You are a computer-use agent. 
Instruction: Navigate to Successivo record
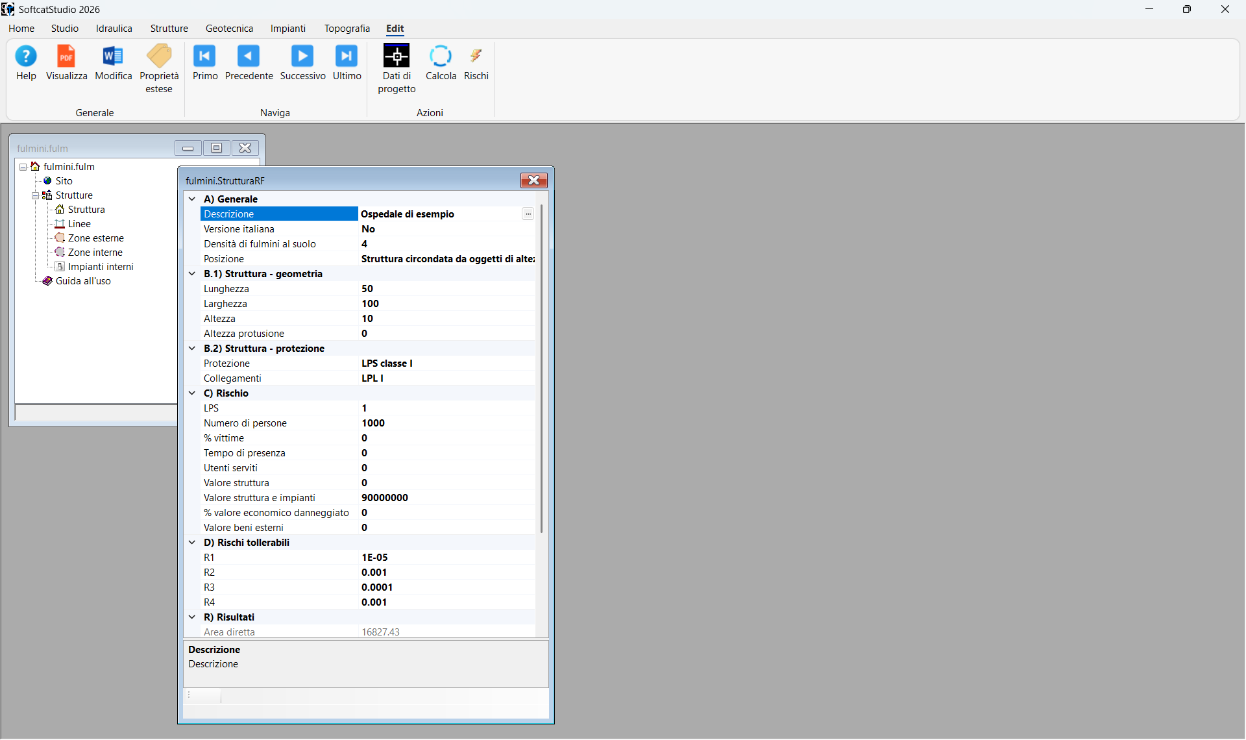point(302,63)
